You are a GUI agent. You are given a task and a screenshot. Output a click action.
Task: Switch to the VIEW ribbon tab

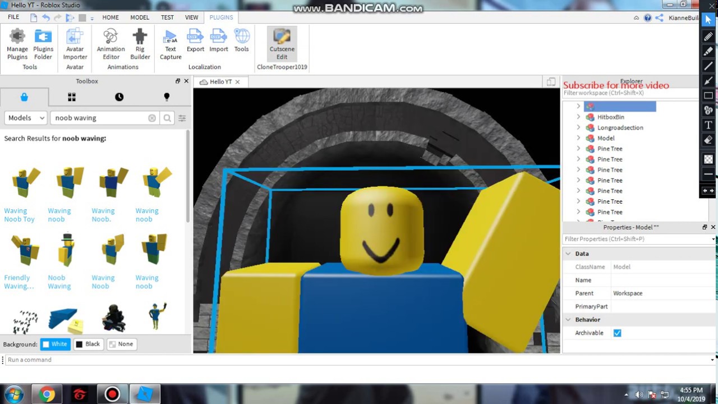191,17
